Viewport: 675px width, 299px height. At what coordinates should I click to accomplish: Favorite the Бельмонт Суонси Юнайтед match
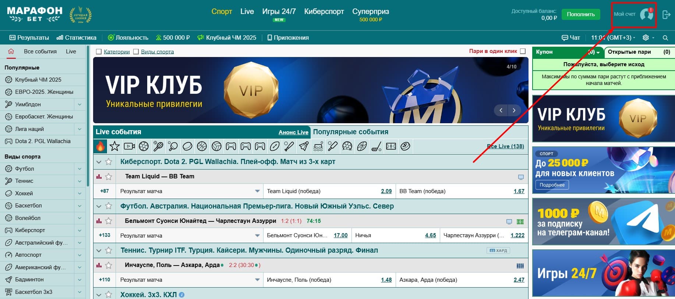109,221
